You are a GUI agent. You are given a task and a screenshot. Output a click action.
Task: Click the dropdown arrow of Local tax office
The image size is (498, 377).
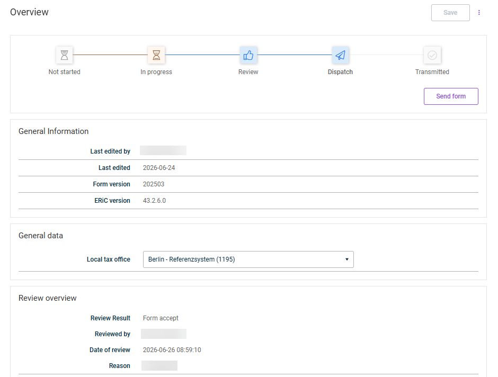point(347,259)
